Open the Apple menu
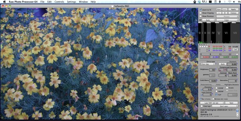 [x=4, y=2]
